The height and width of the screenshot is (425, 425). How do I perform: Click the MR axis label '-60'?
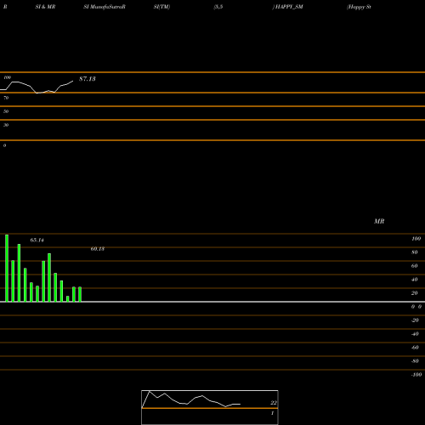pos(415,348)
